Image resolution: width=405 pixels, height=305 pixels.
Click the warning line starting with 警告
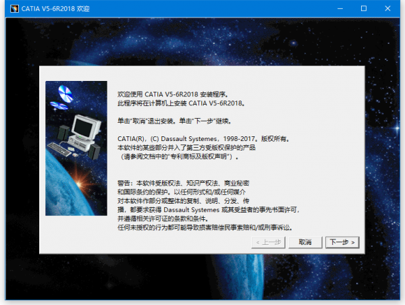click(x=184, y=184)
